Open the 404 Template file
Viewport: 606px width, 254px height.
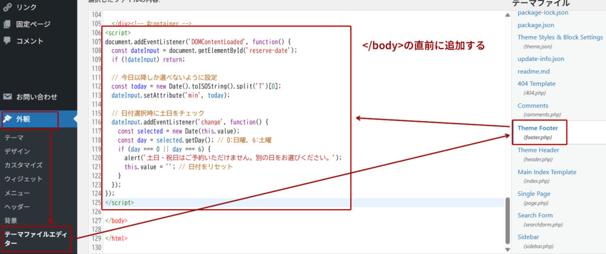536,84
